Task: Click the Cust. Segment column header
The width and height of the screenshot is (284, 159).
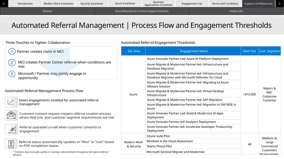Action: [270, 51]
